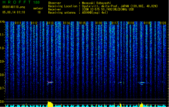Click the 0111 time marker
Screen dimensions: 169x107
pyautogui.click(x=18, y=23)
